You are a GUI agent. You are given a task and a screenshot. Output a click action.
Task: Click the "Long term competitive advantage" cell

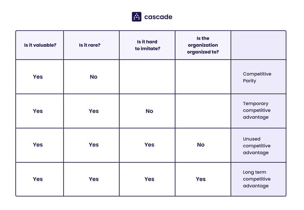click(x=257, y=179)
